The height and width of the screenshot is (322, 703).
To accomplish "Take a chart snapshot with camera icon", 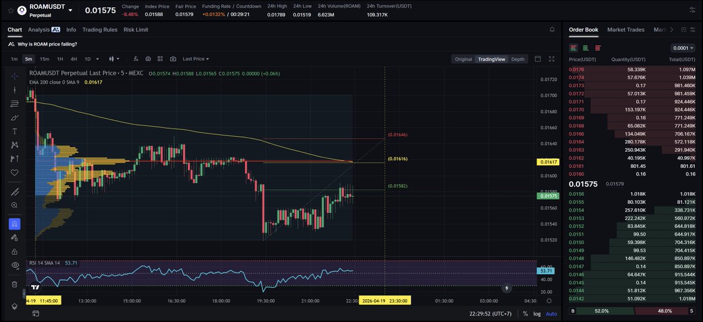I will [x=173, y=59].
